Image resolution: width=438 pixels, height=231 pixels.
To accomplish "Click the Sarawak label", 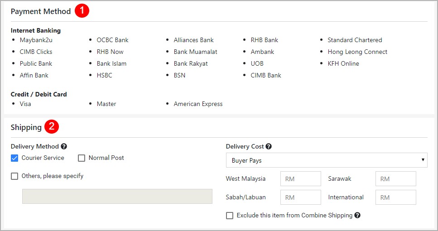I will [340, 178].
